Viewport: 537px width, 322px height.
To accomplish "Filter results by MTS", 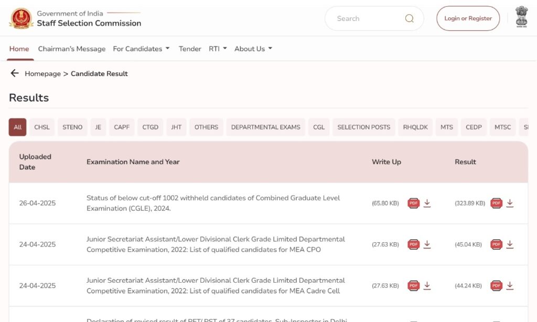I will tap(447, 127).
